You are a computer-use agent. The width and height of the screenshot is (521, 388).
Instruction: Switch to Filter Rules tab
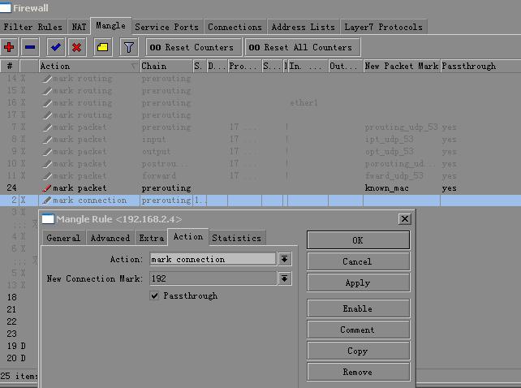coord(33,27)
